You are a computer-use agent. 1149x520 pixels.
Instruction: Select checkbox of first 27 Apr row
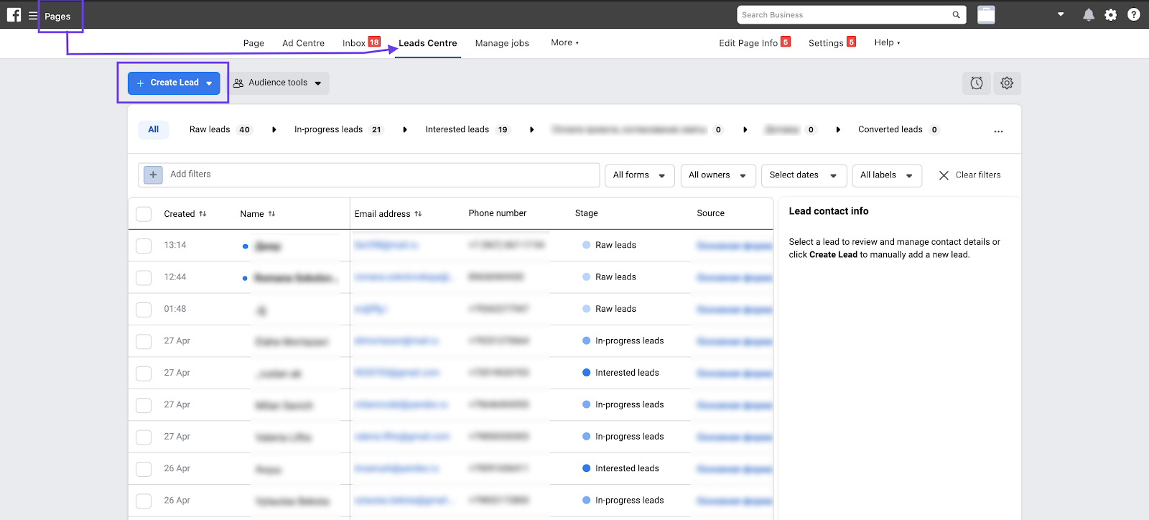pos(144,341)
